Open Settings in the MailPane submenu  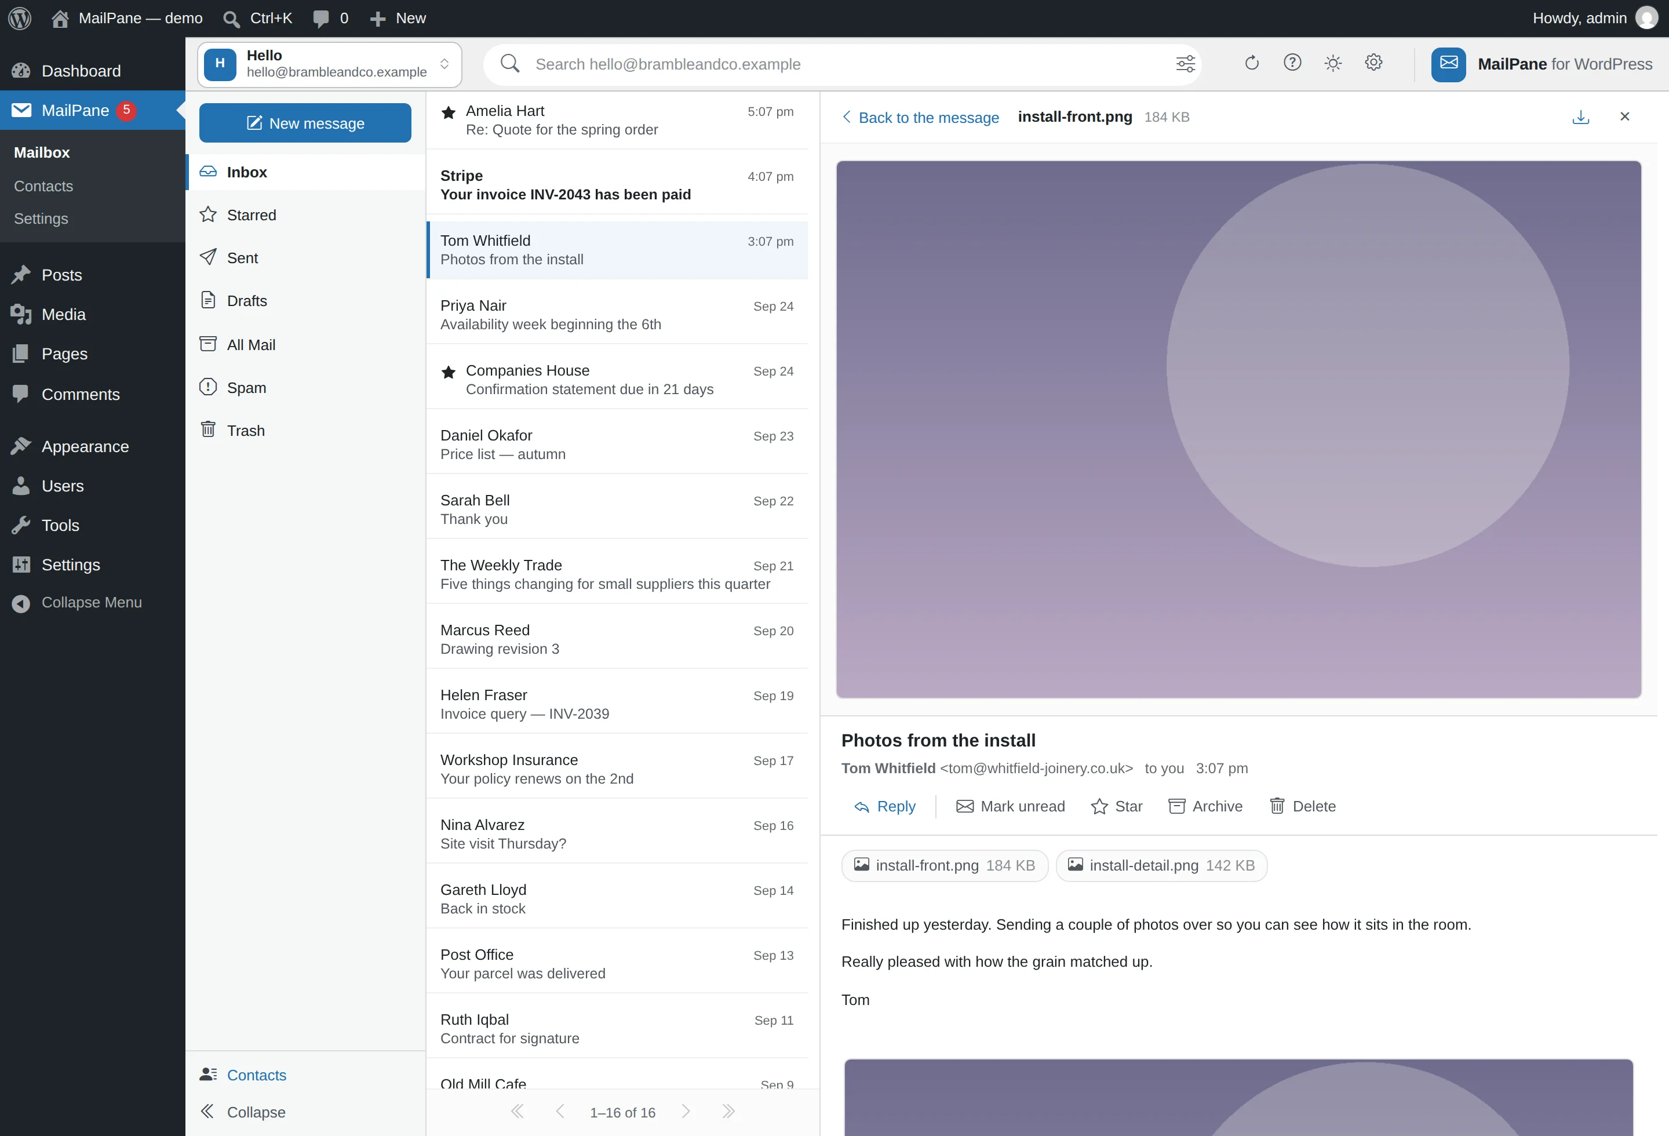41,219
